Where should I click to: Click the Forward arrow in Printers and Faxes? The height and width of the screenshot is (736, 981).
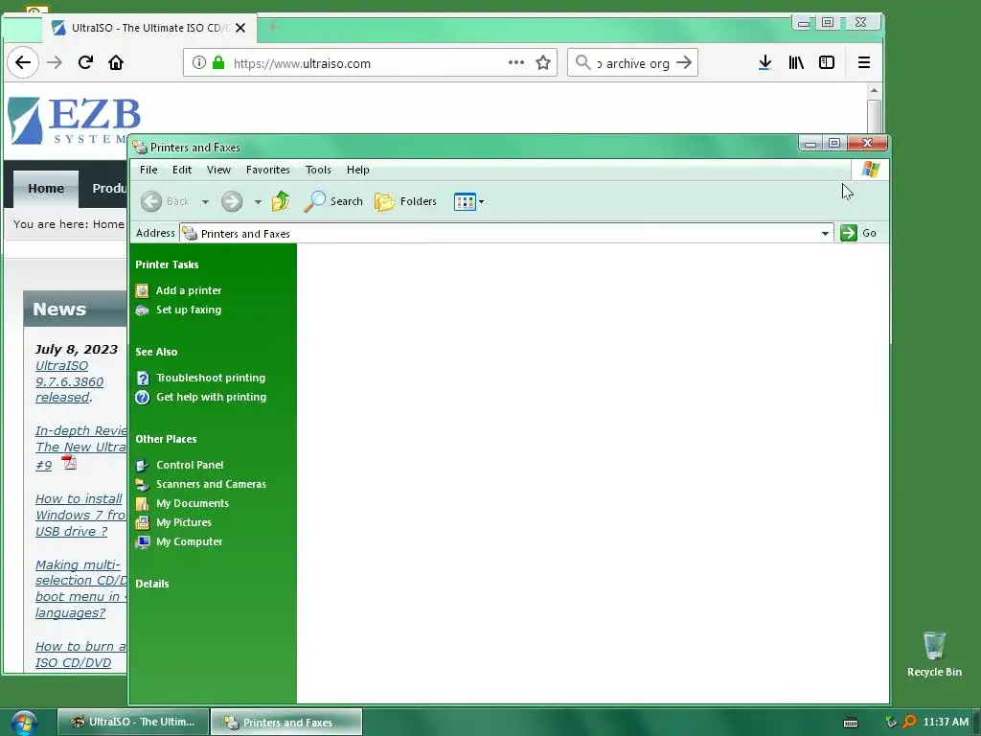(232, 201)
